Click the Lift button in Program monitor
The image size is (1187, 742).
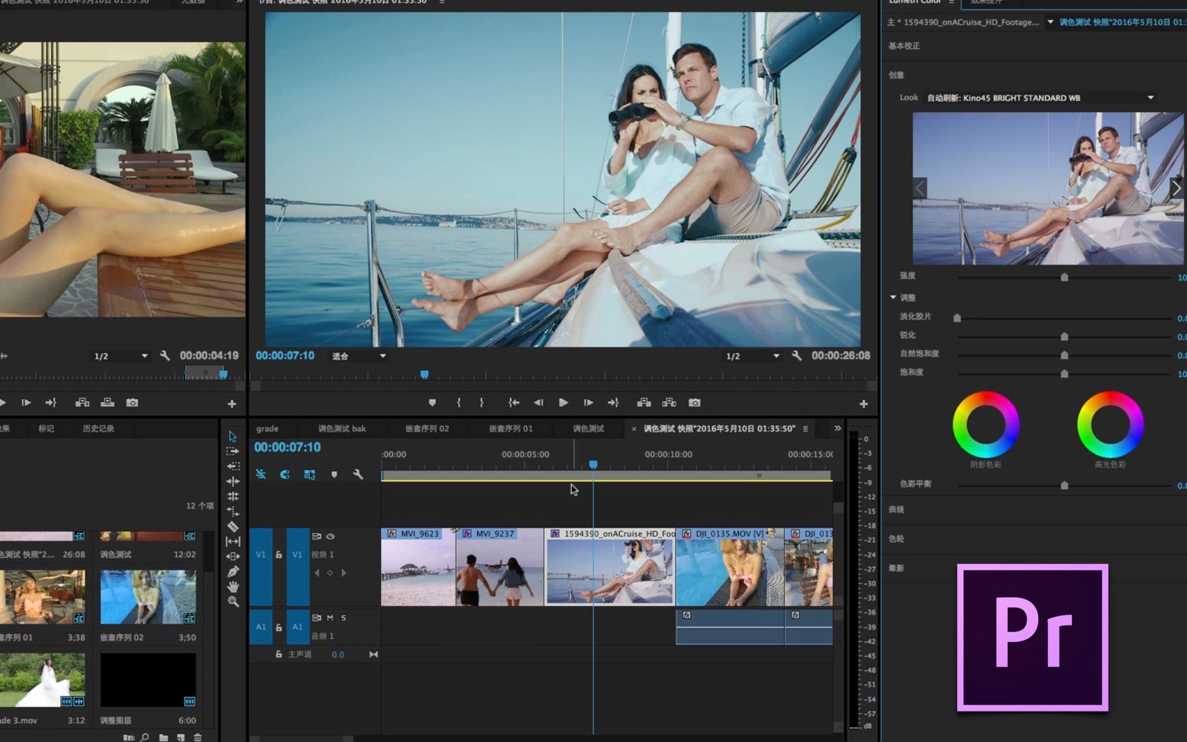coord(644,403)
